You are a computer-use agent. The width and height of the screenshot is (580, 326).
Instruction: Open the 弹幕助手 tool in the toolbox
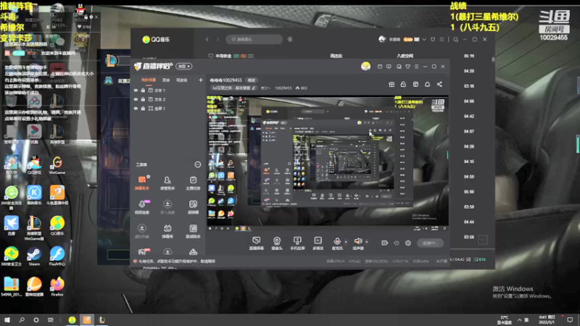pos(141,183)
